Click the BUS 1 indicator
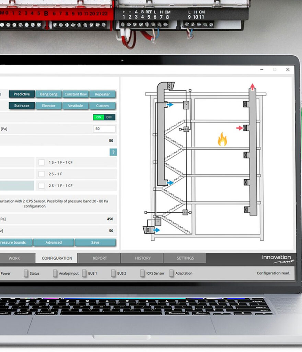The width and height of the screenshot is (302, 352). coord(84,273)
